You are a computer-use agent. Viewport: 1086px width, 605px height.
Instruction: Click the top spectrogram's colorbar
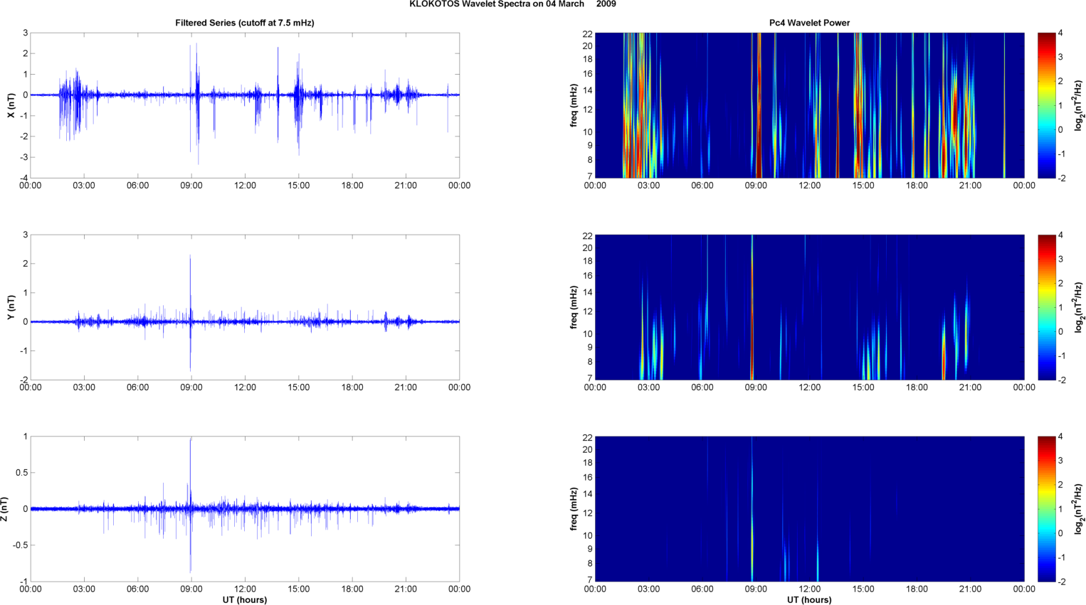(1046, 105)
